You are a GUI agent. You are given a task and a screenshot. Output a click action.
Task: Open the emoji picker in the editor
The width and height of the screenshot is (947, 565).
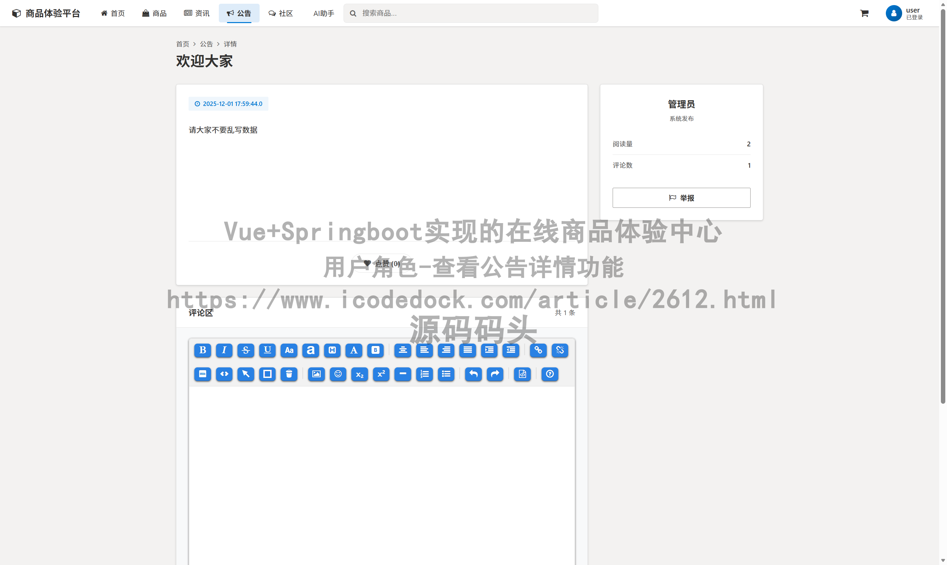point(338,374)
